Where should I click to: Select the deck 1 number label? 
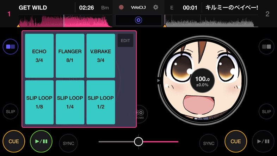[9, 14]
